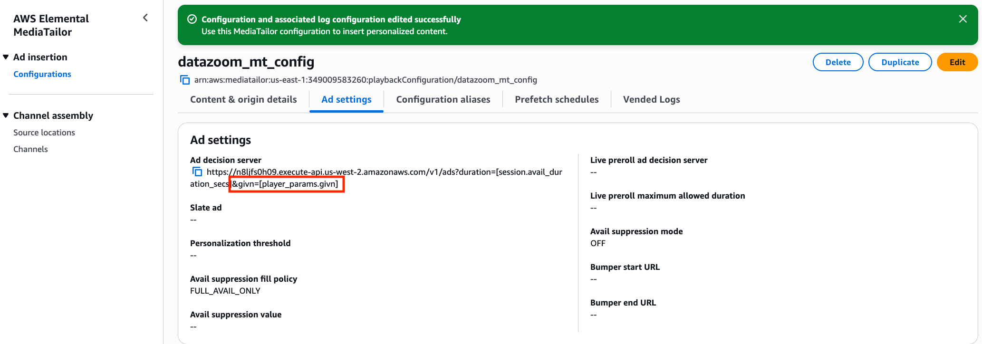
Task: Duplicate this playback configuration
Action: click(x=900, y=62)
